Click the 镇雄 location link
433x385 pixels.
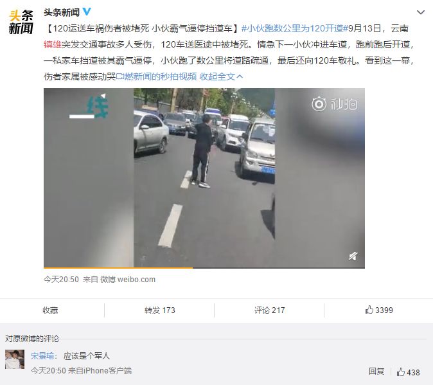click(x=53, y=44)
